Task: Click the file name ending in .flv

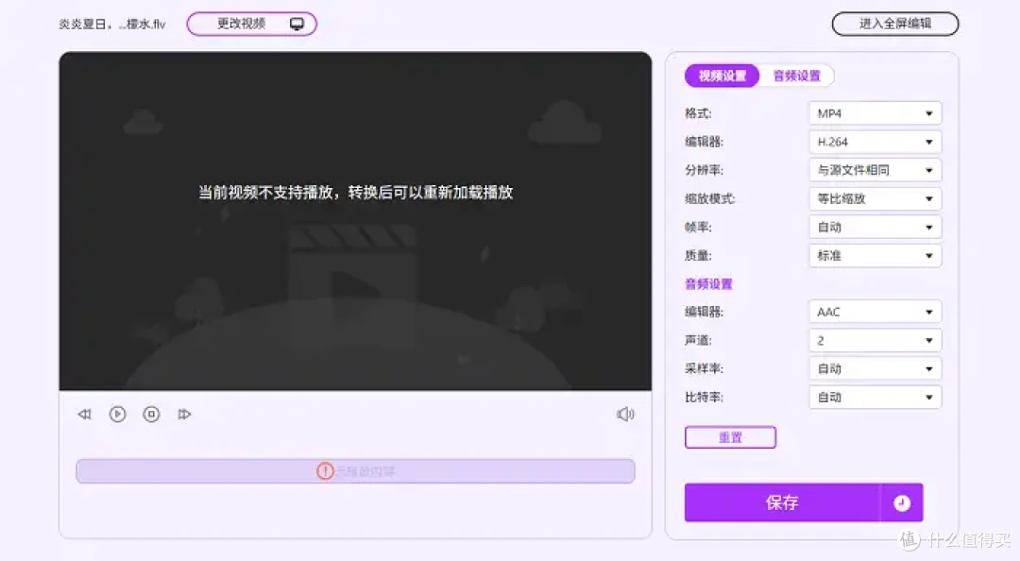Action: [x=111, y=24]
